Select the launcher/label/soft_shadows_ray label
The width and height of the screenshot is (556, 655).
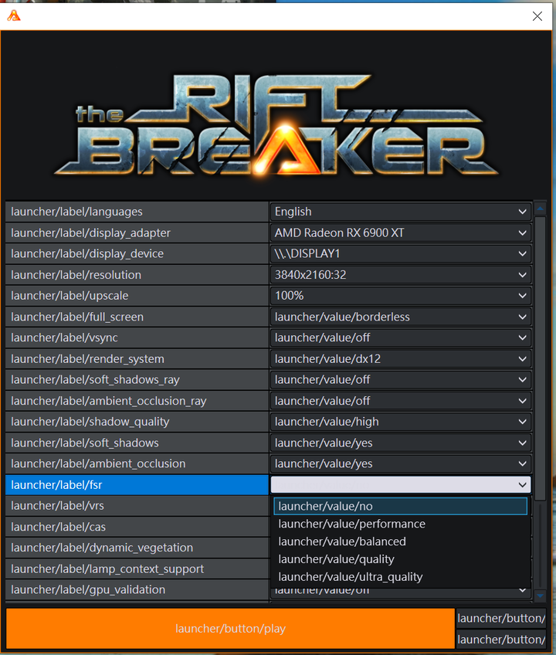tap(137, 380)
